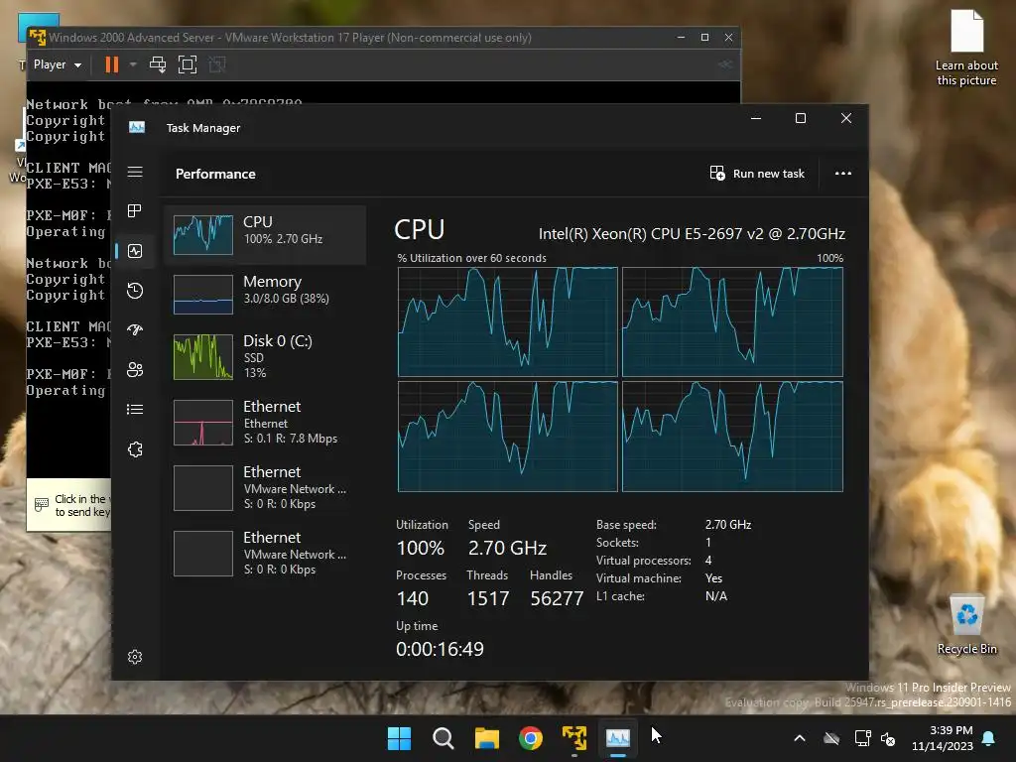Click the top-right CPU core utilization graph
The width and height of the screenshot is (1016, 762).
tap(732, 321)
